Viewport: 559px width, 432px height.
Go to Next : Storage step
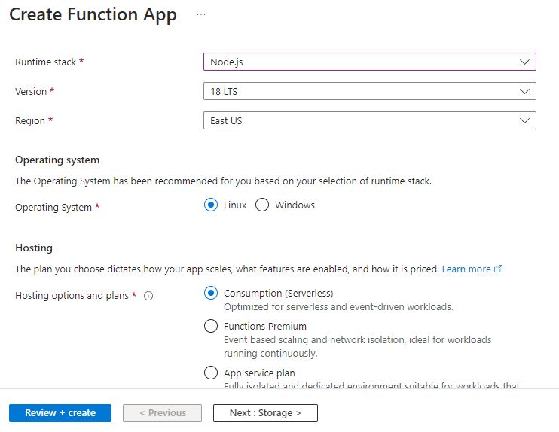[265, 413]
